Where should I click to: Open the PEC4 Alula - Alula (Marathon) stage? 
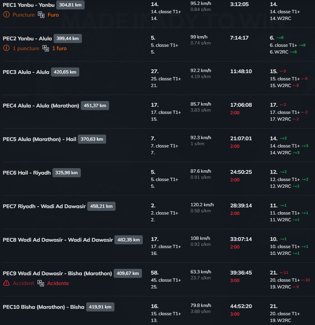(41, 106)
